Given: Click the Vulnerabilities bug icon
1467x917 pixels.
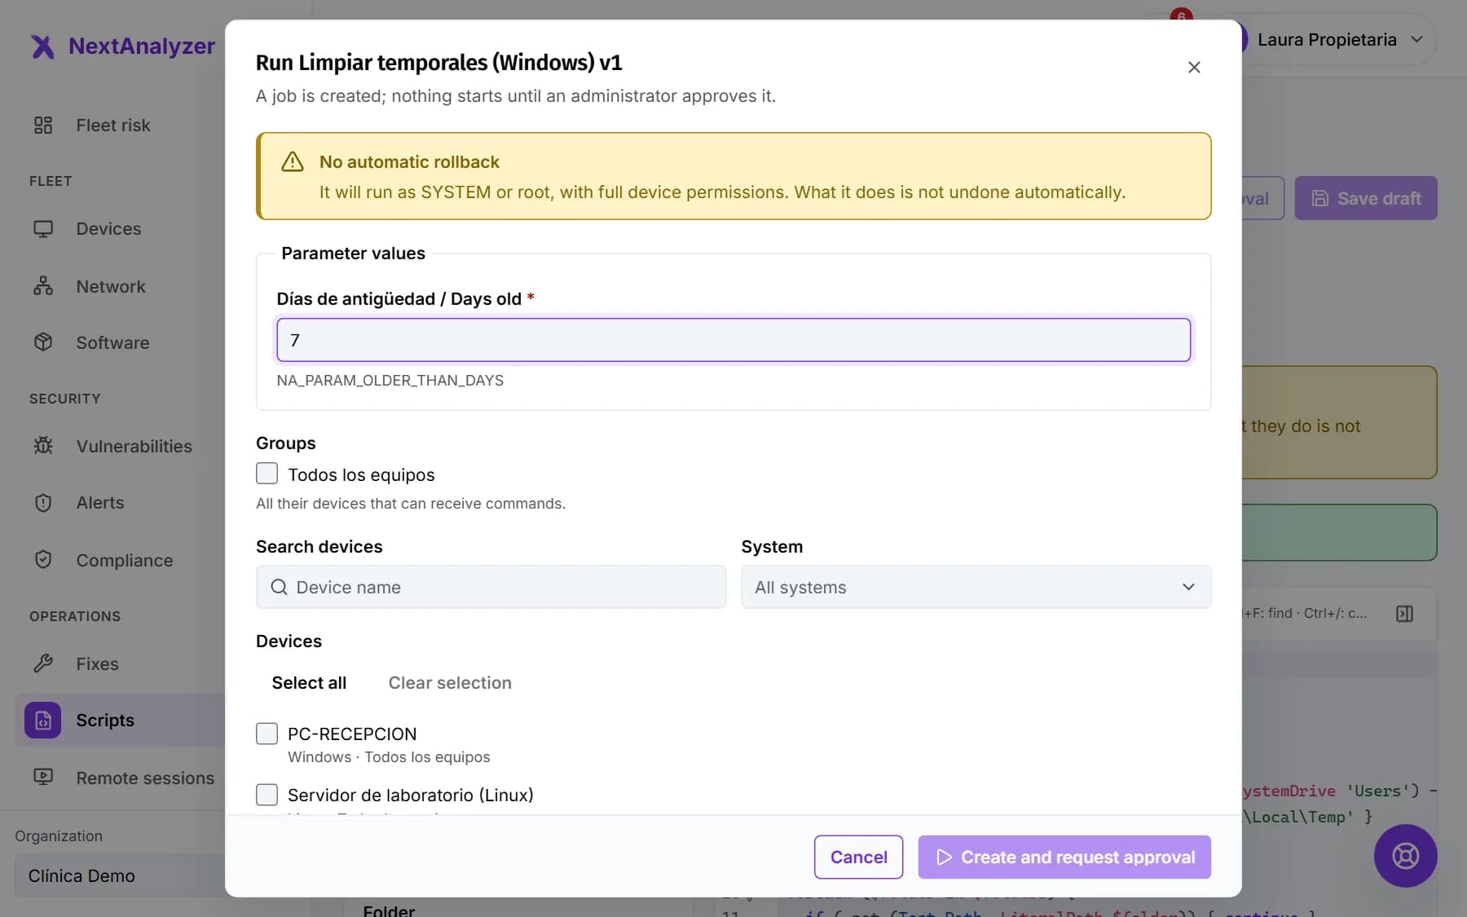Looking at the screenshot, I should [x=43, y=446].
